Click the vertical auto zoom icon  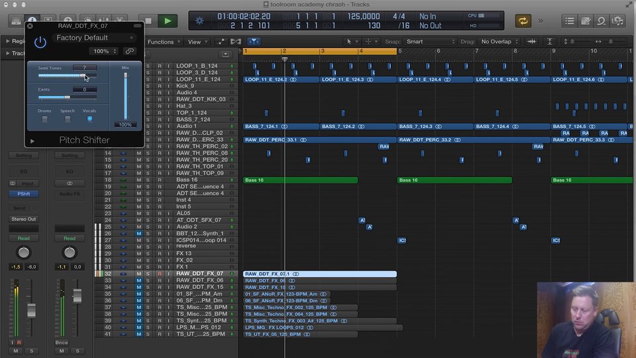tap(550, 42)
